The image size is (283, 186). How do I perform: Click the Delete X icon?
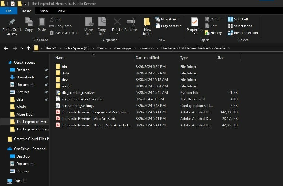[117, 22]
